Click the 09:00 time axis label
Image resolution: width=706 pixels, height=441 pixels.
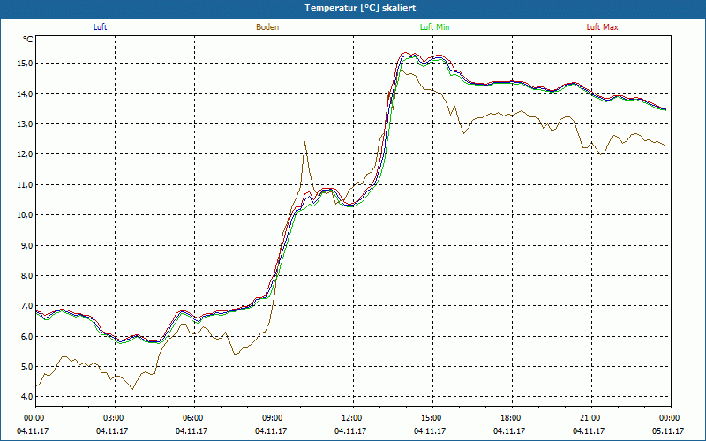274,418
